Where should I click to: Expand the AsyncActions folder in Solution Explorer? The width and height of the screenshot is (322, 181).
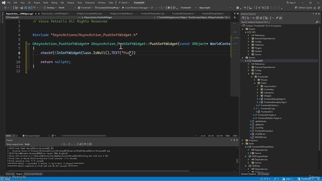[258, 86]
